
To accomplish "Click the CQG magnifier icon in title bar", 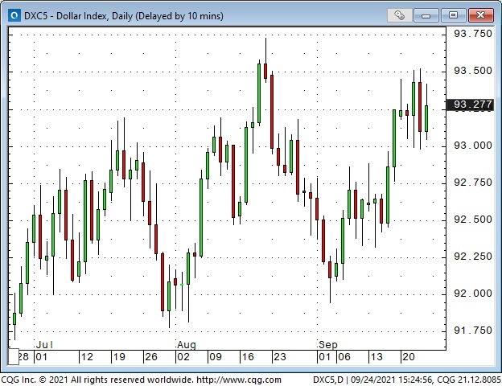I will [x=14, y=15].
